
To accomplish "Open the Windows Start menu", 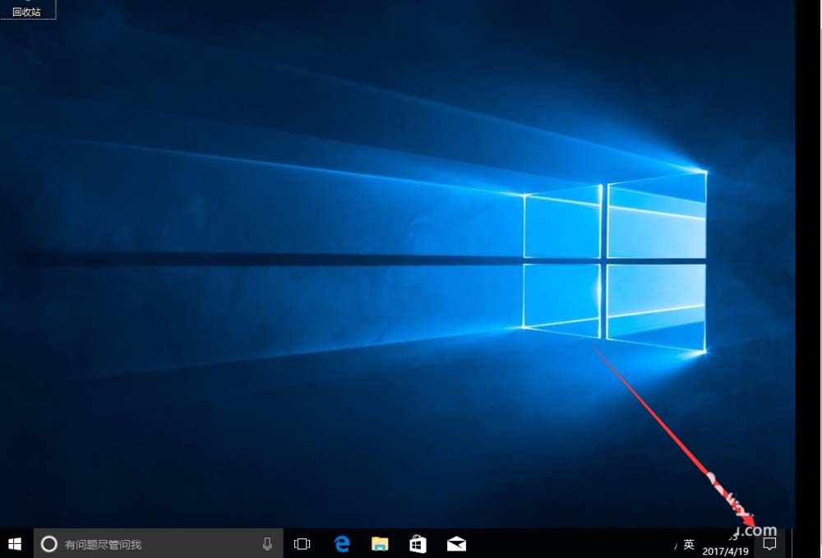I will point(15,543).
